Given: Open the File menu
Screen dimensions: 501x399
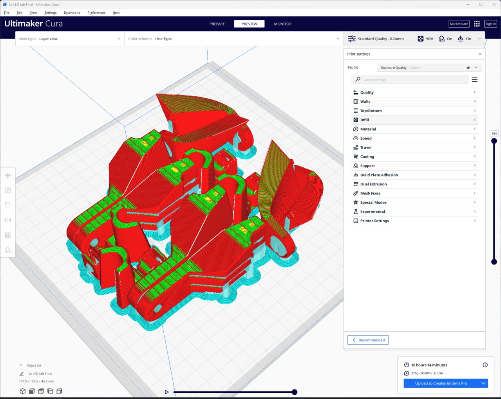Looking at the screenshot, I should (7, 13).
